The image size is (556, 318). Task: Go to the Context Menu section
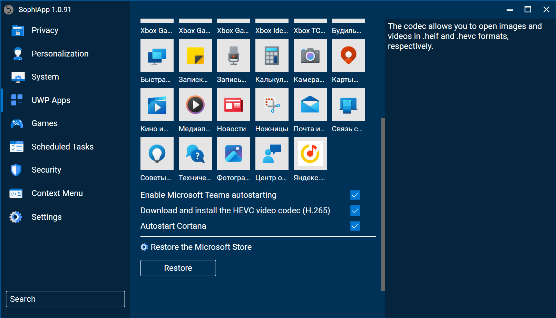click(57, 193)
